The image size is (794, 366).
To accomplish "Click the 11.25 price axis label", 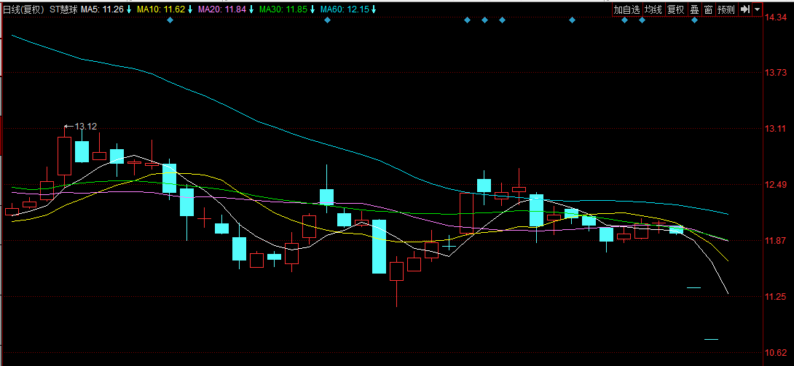I will point(775,297).
